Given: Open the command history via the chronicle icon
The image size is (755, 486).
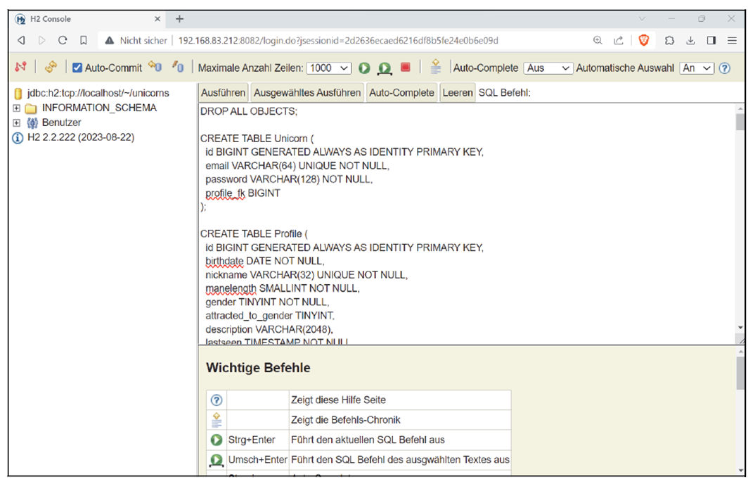Looking at the screenshot, I should coord(436,68).
